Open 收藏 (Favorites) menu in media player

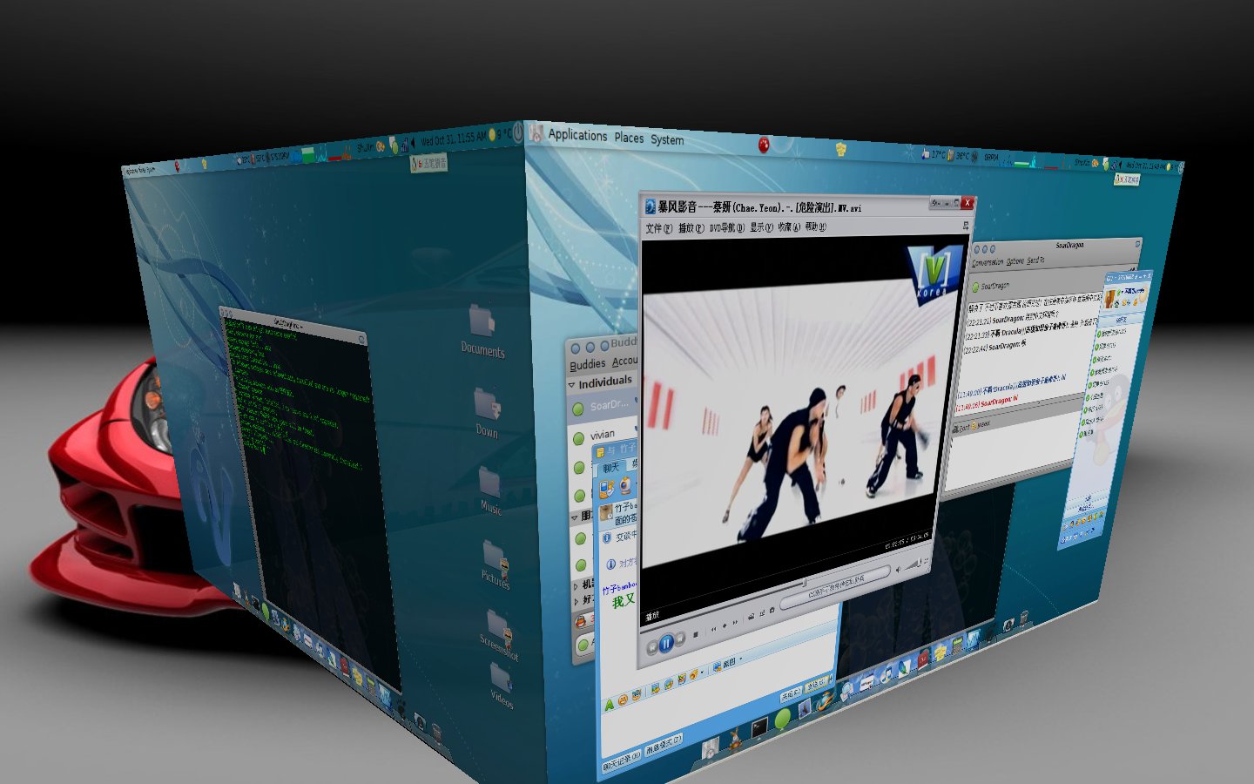788,227
